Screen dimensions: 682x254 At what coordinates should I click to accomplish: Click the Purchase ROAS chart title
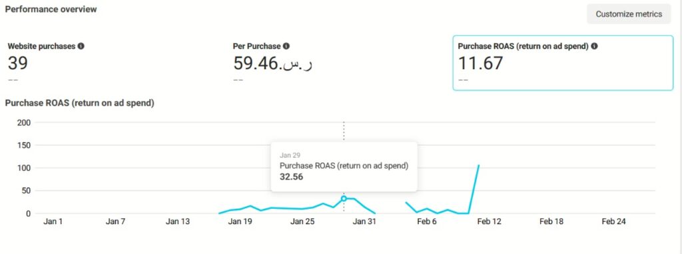pos(80,103)
